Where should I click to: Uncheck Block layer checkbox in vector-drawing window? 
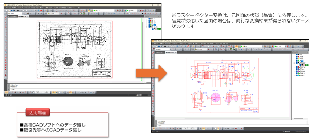[x=297, y=71]
